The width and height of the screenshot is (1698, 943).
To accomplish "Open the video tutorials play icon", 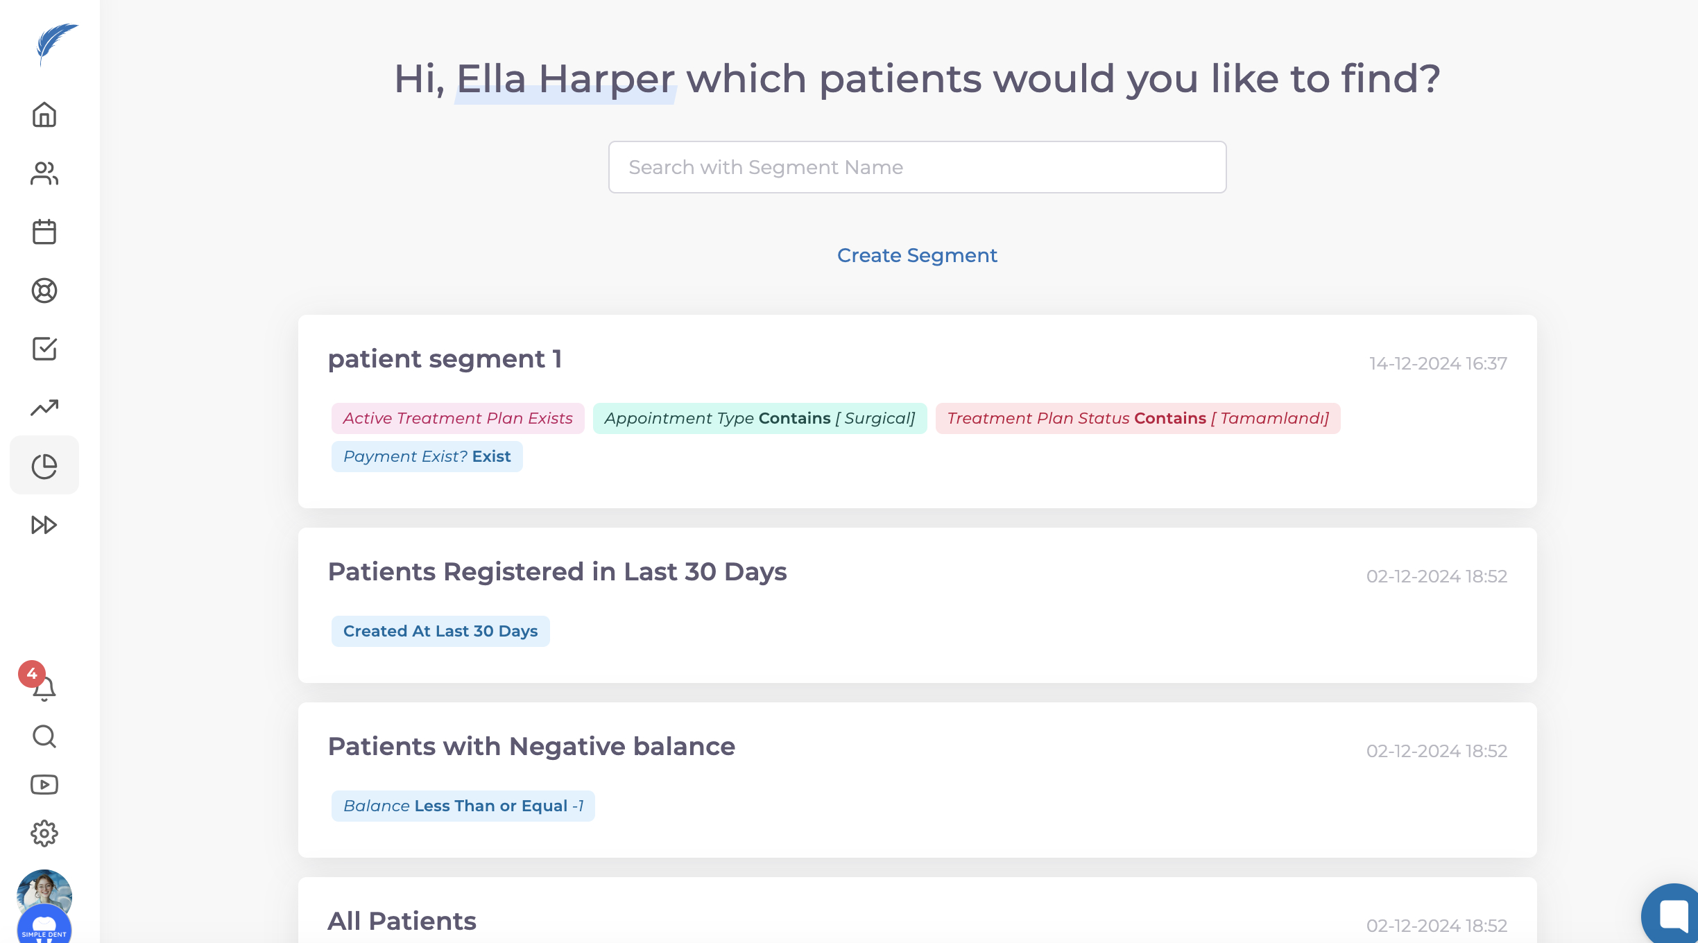I will coord(44,785).
